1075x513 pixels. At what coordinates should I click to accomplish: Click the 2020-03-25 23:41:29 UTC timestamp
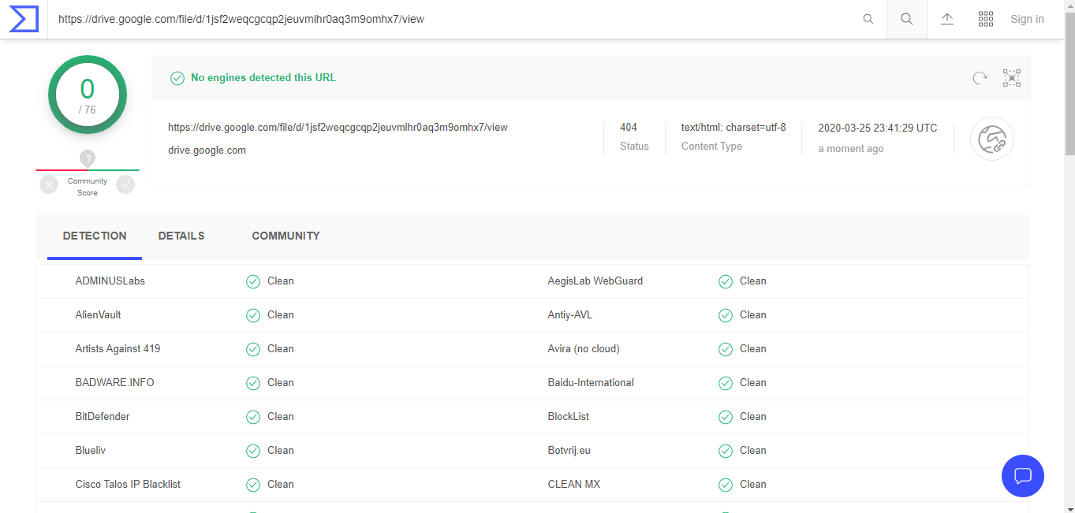click(878, 128)
